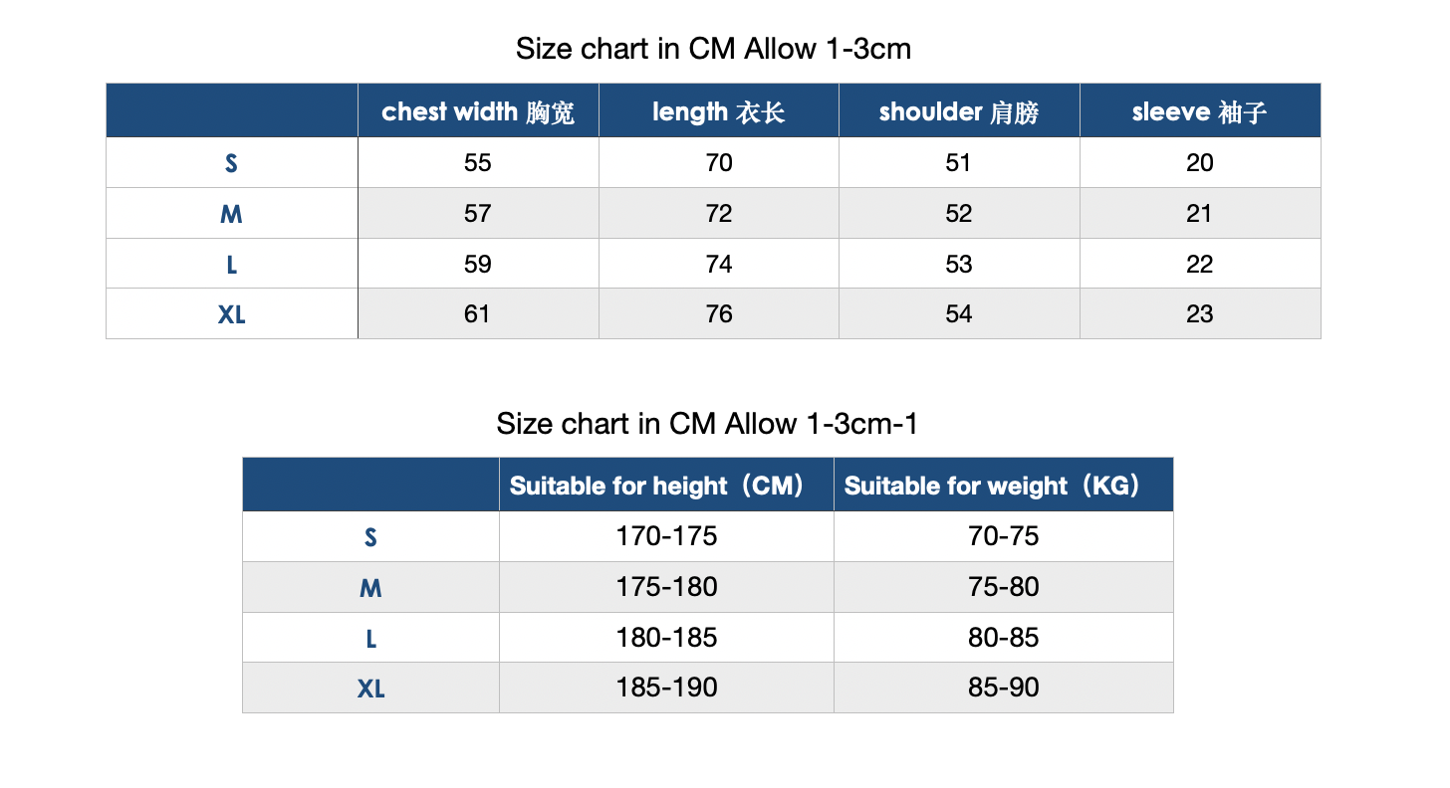Click sleeve value 20 in the S row

pos(1199,163)
